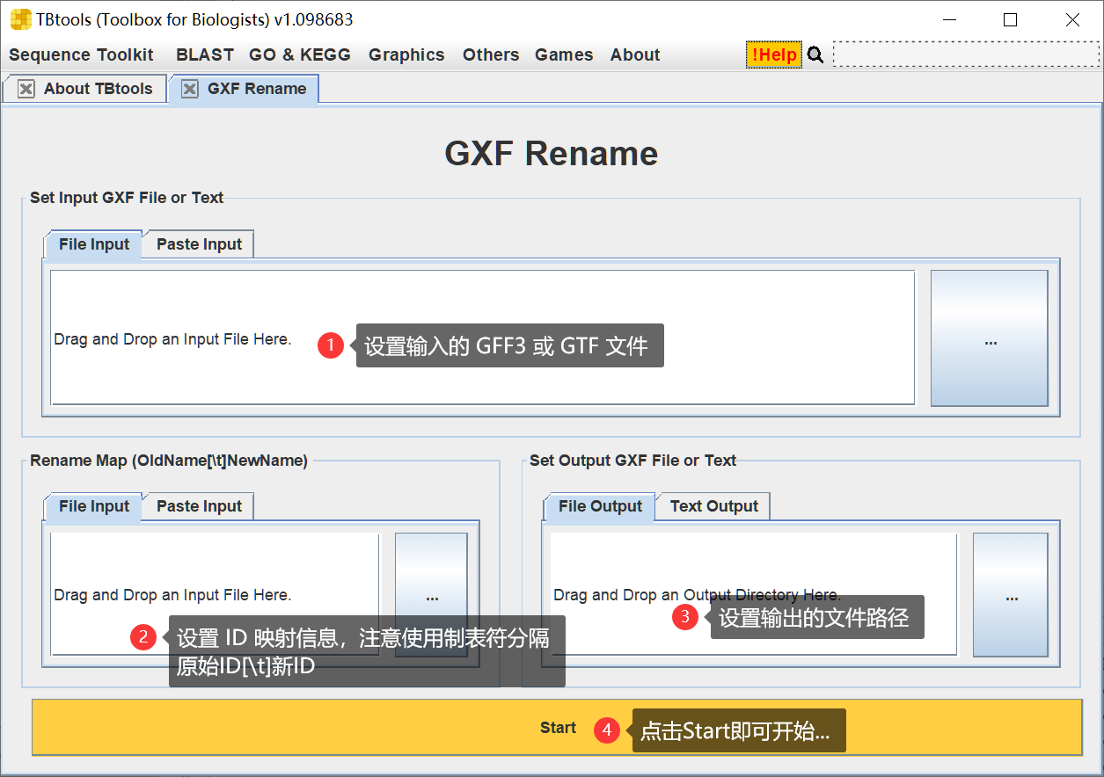Image resolution: width=1104 pixels, height=777 pixels.
Task: Switch to the About TBtools tab
Action: [98, 89]
